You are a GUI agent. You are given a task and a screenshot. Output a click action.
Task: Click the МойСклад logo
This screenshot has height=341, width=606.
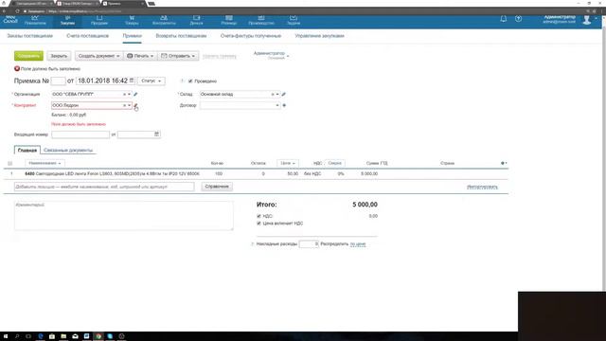pos(10,19)
